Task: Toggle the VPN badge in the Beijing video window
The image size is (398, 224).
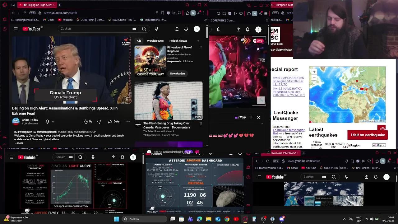Action: click(32, 13)
